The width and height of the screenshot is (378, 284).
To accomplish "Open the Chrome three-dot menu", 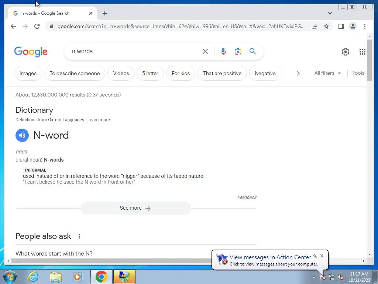I will click(x=365, y=26).
